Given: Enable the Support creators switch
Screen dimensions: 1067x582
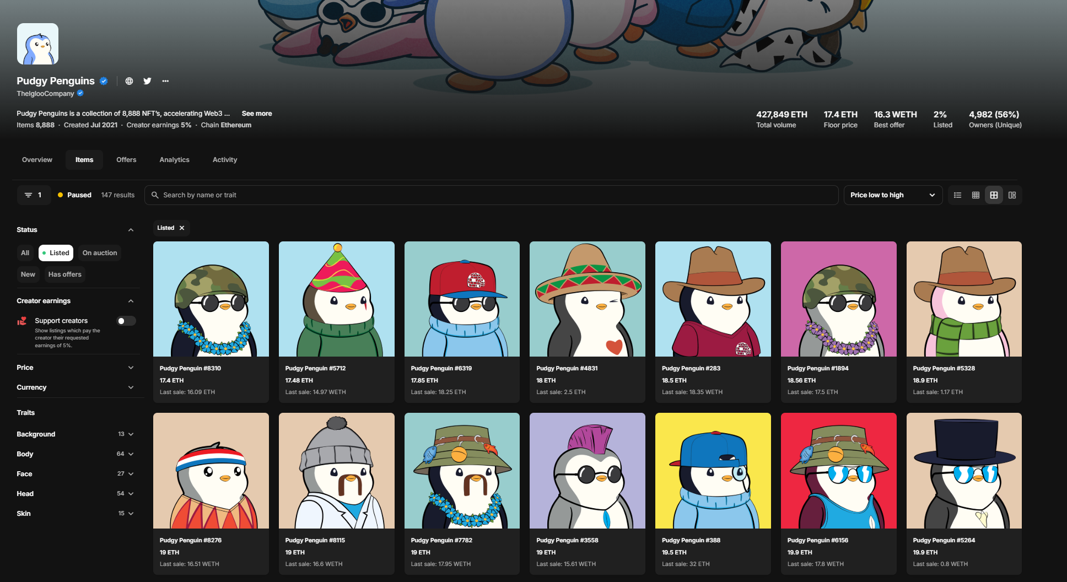Looking at the screenshot, I should click(x=126, y=321).
